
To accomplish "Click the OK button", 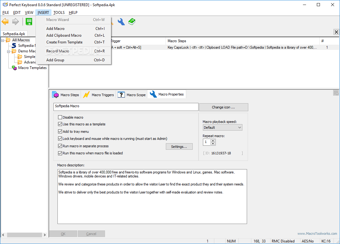I will (63, 234).
